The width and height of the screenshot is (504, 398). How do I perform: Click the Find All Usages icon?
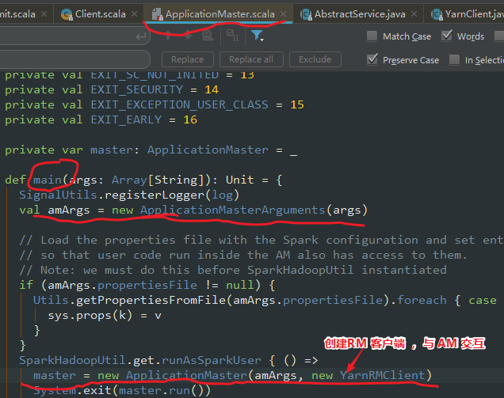pyautogui.click(x=208, y=36)
